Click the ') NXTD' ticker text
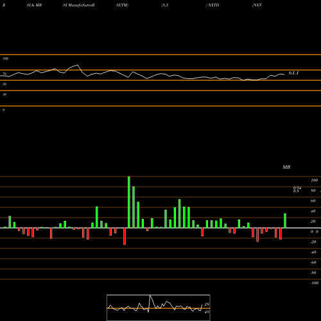 pos(213,5)
